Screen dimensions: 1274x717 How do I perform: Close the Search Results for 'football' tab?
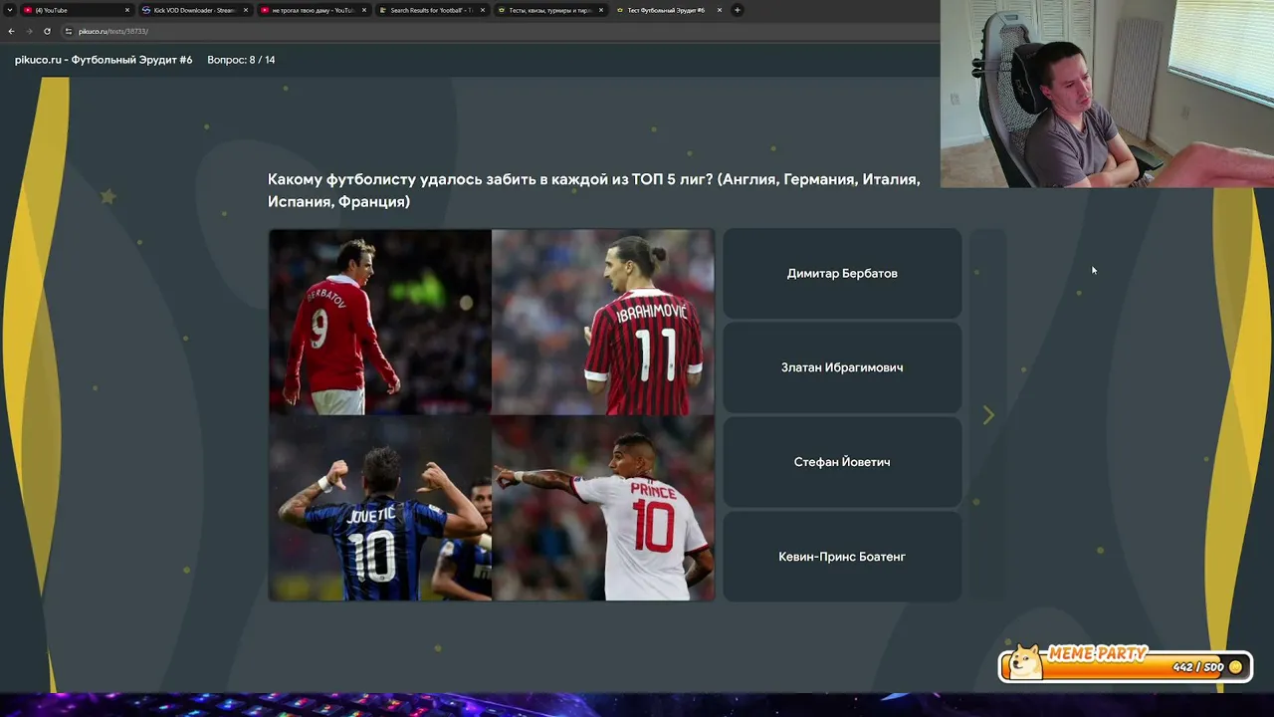point(483,10)
